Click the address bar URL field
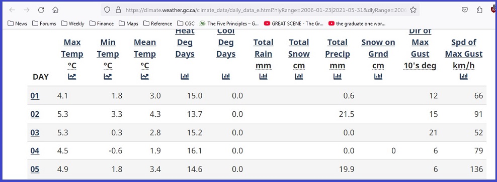 (x=266, y=10)
